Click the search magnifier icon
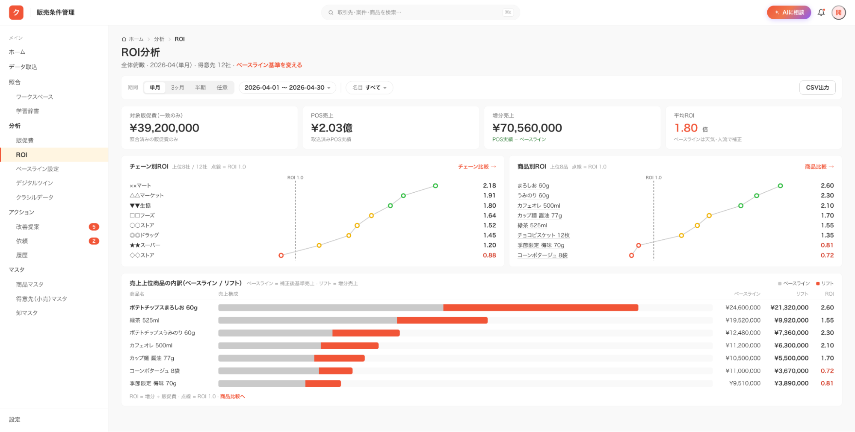 (331, 12)
